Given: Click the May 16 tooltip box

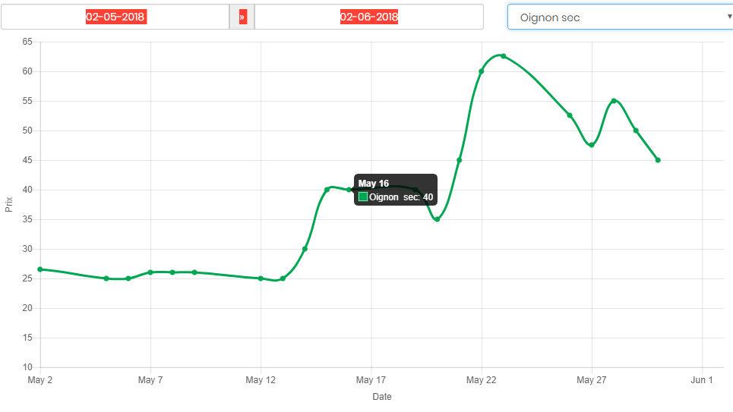Looking at the screenshot, I should 397,190.
